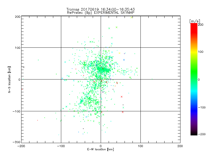The image size is (212, 159).
Task: Click the colorbar '100' tick label
Action: pos(201,52)
